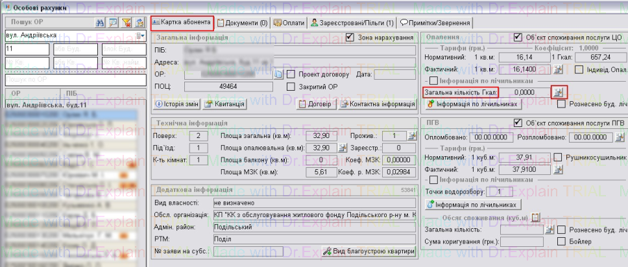Click edit icon next to Прожив. field

coord(411,135)
